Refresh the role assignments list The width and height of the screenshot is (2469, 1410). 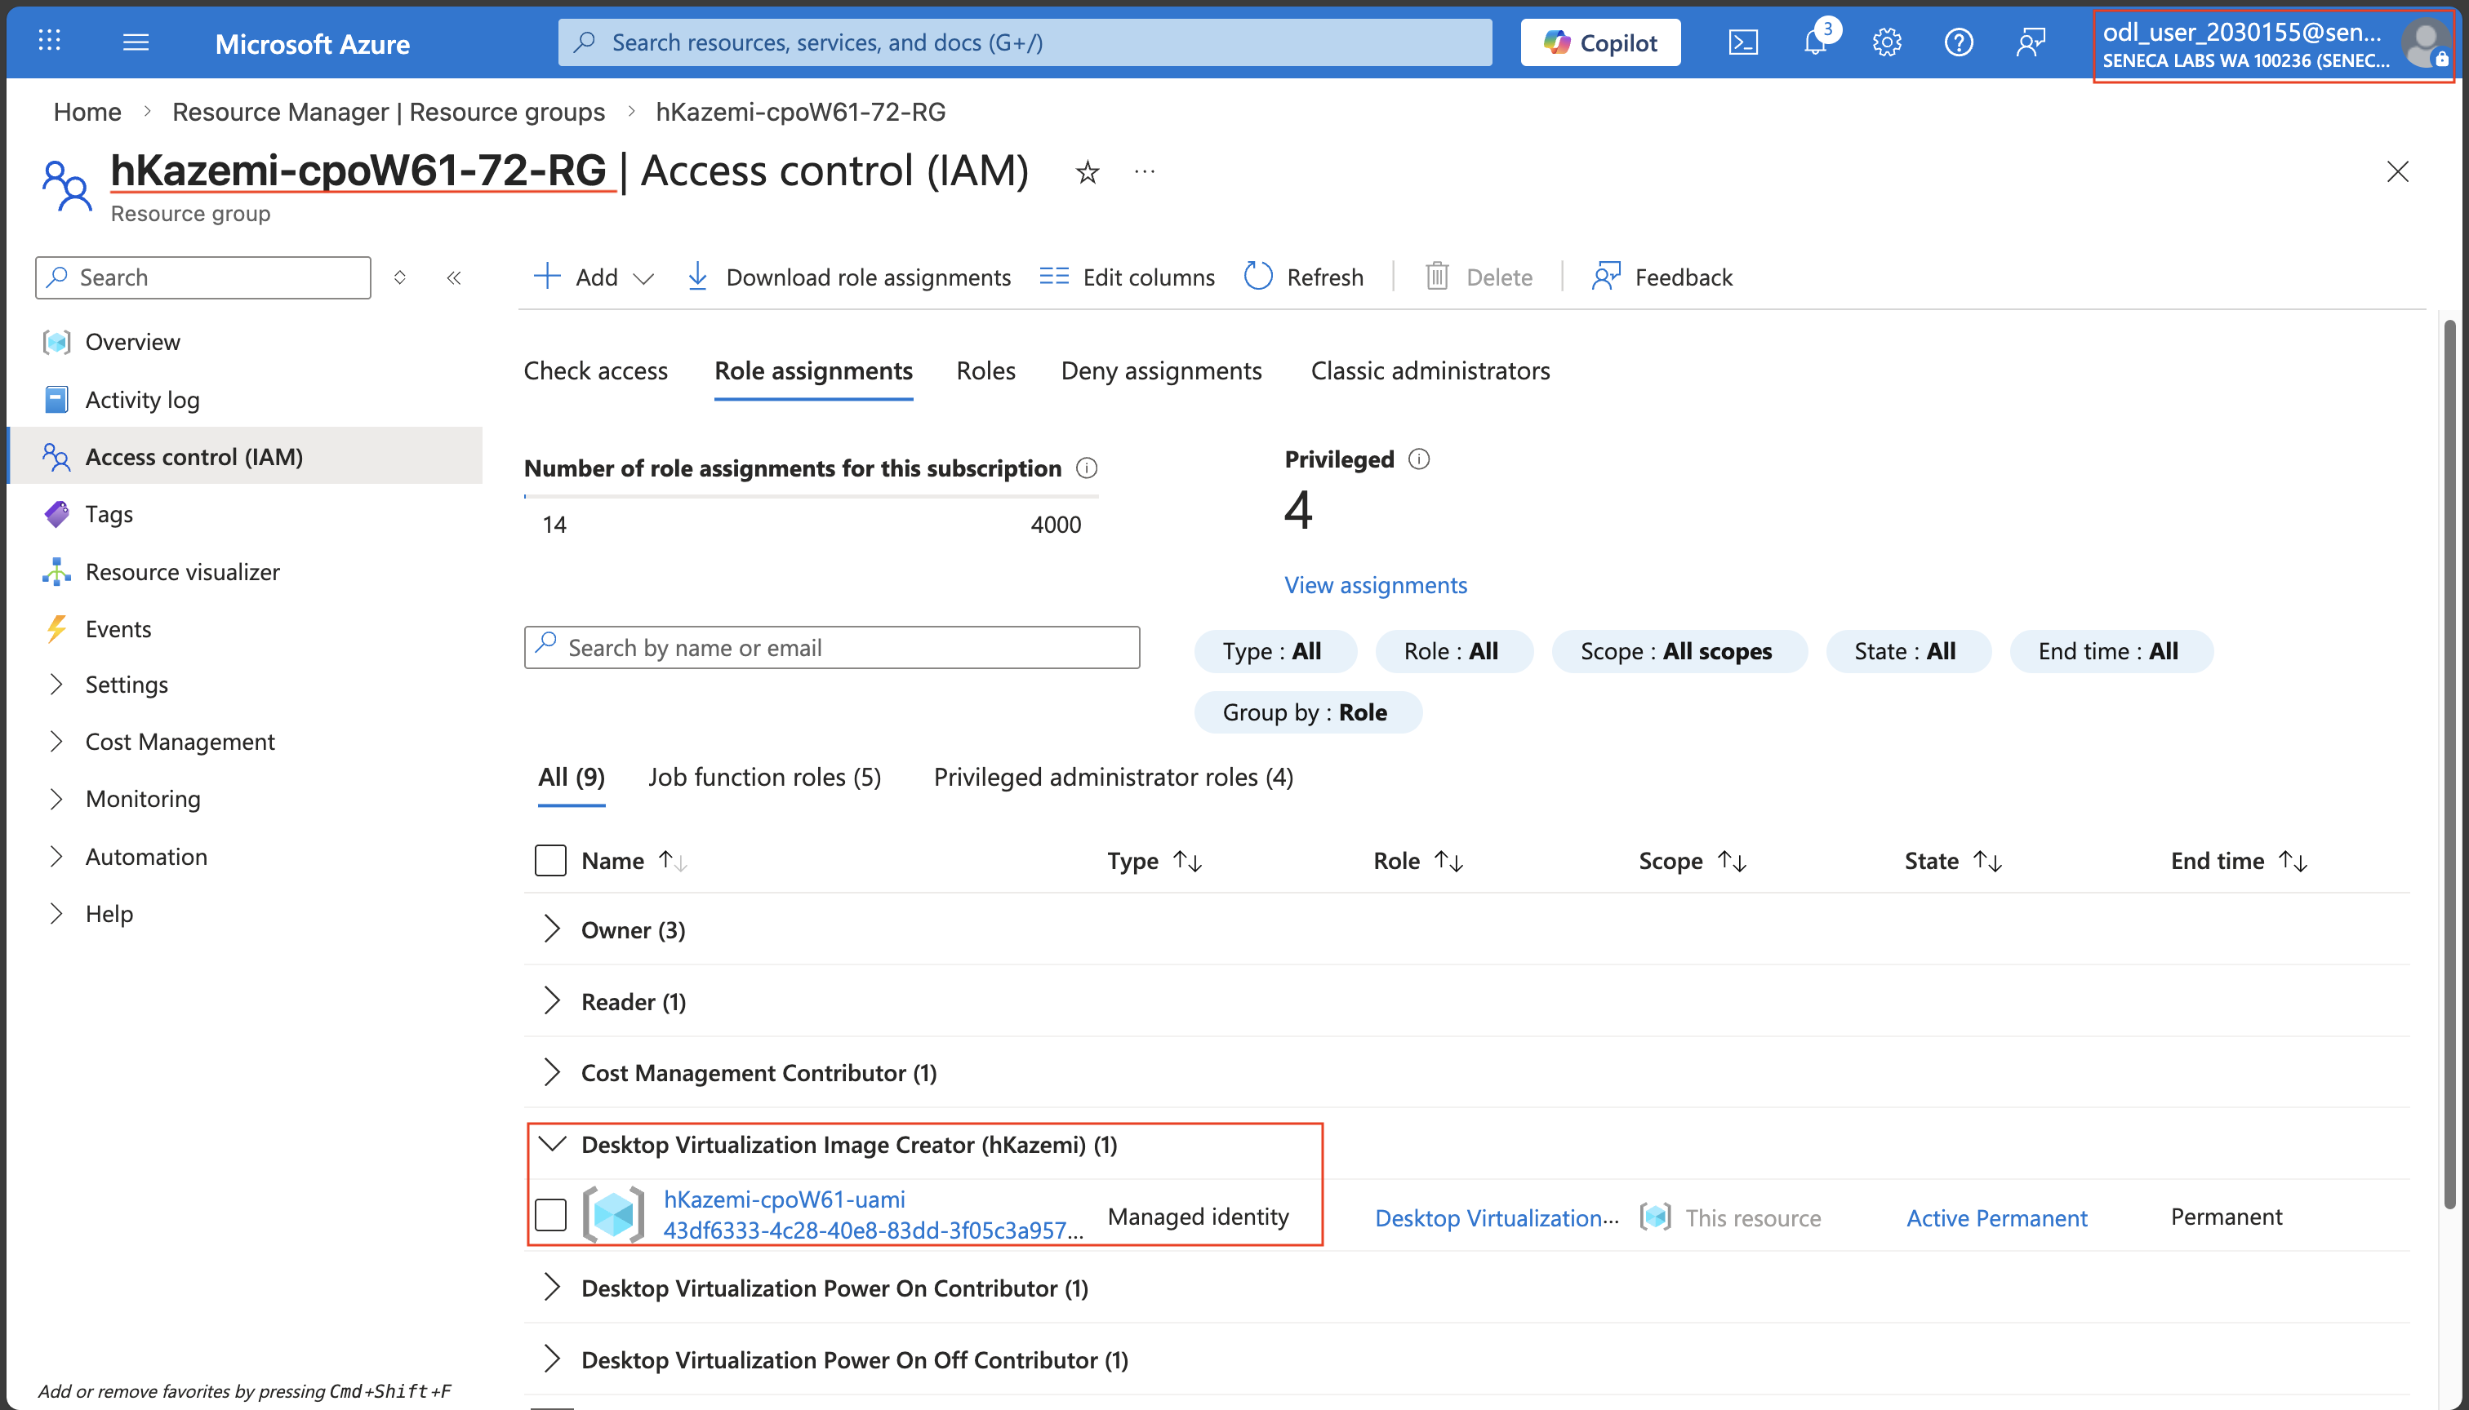(x=1303, y=278)
